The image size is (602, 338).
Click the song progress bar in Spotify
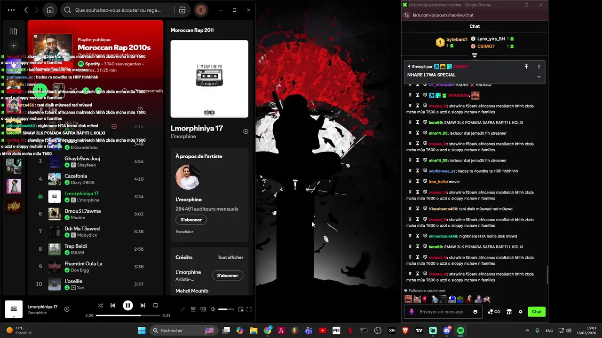click(127, 315)
